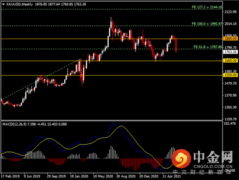This screenshot has height=180, width=239.
Task: Click the orange 1880.00 price tag
Action: click(x=230, y=38)
